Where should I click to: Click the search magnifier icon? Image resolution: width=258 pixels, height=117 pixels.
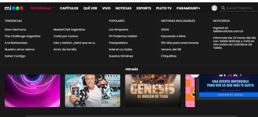(223, 8)
